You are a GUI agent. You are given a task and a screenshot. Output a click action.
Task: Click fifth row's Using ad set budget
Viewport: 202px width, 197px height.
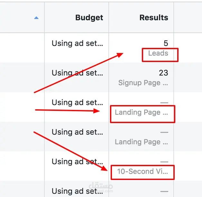[x=77, y=162]
